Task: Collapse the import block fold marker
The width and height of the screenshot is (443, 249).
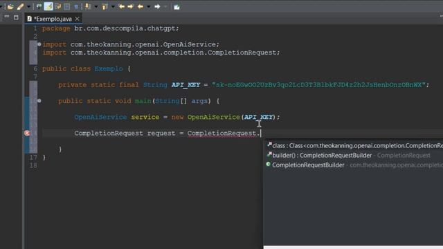Action: click(x=39, y=44)
